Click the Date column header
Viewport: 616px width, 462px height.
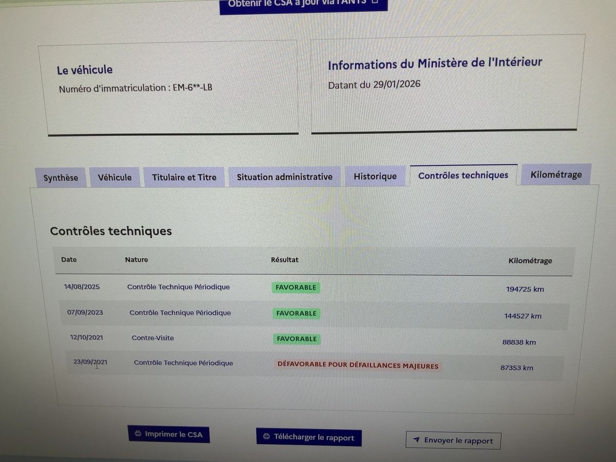tap(69, 260)
